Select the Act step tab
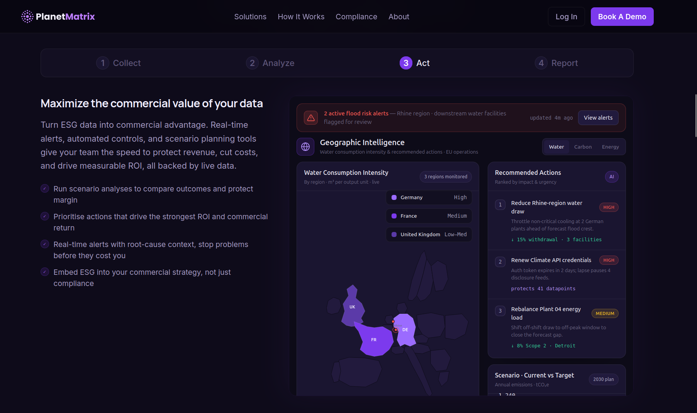 point(414,63)
